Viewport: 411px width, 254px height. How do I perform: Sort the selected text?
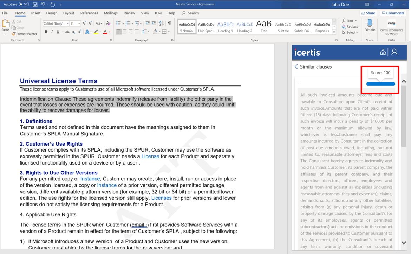coord(162,23)
